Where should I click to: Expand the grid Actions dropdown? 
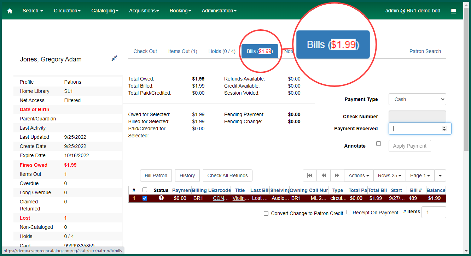359,175
